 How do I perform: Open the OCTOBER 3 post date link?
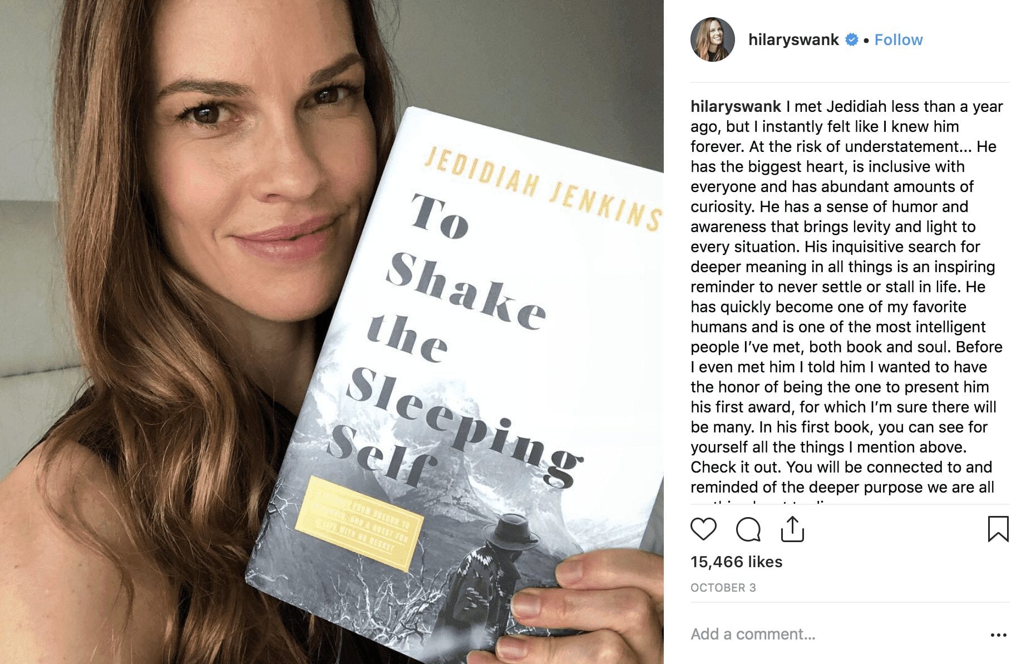tap(723, 588)
